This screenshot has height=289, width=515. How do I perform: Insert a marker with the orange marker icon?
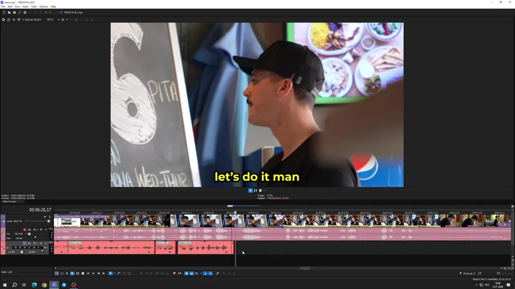(174, 273)
